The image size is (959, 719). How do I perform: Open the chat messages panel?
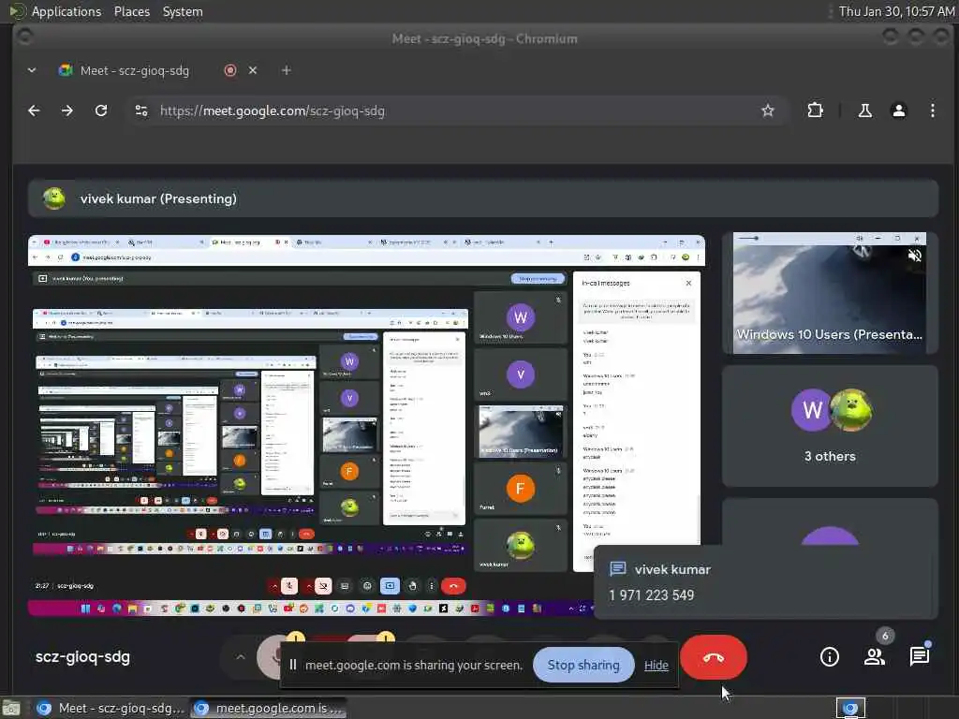click(920, 657)
